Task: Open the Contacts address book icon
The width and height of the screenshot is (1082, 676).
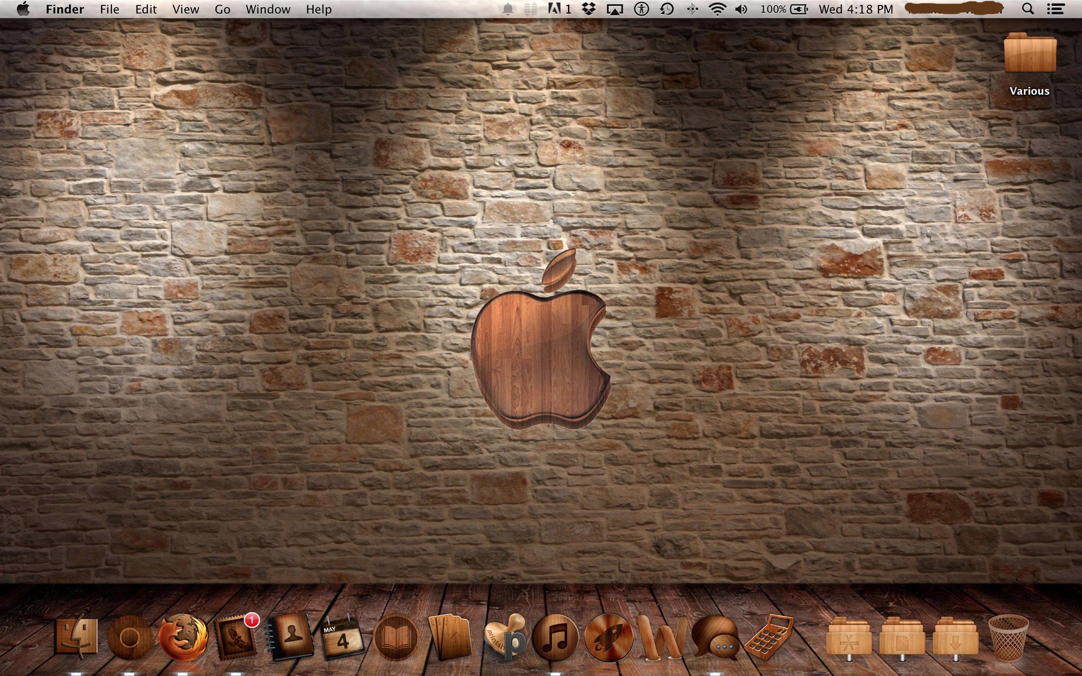Action: coord(290,637)
